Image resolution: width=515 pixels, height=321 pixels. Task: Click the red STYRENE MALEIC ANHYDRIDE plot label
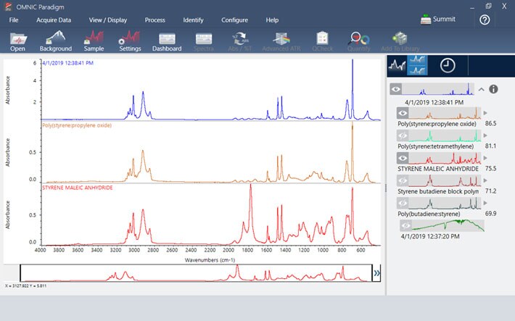click(78, 188)
